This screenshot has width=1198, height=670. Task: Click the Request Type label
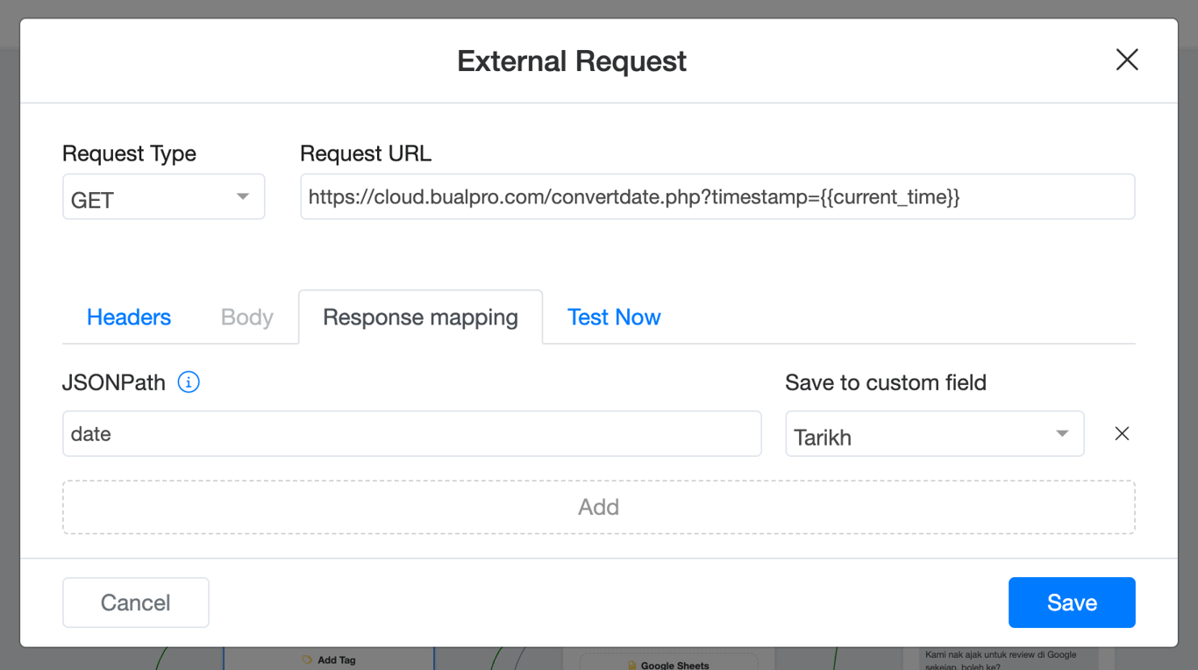(129, 153)
